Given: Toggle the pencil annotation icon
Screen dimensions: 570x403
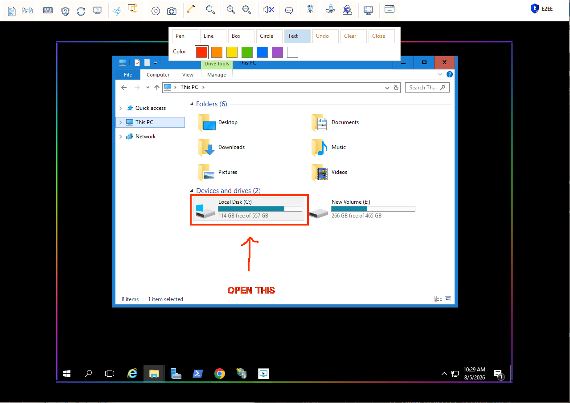Looking at the screenshot, I should pos(191,9).
